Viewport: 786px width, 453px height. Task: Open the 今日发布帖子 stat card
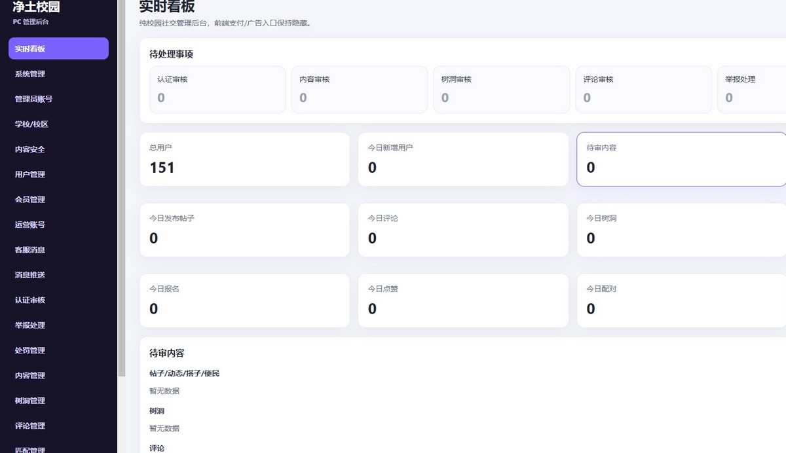244,230
